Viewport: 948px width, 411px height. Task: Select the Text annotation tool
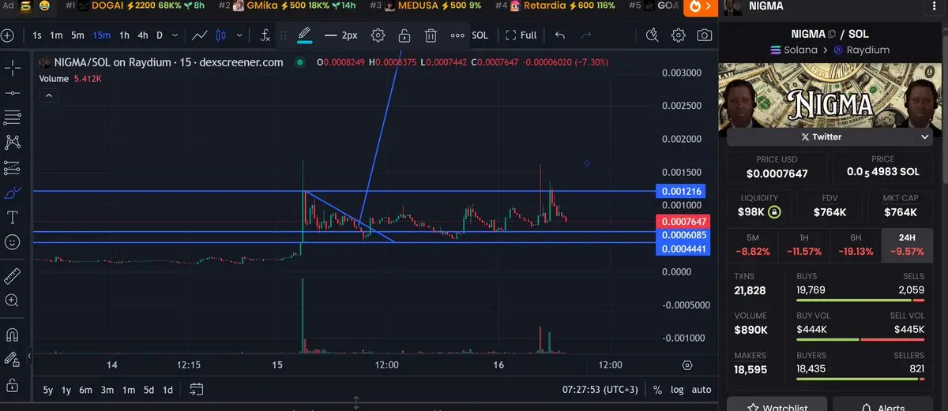13,217
